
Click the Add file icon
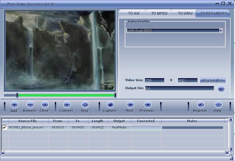(x=14, y=104)
